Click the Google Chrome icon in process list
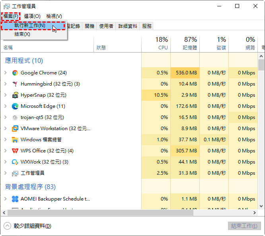 point(15,73)
